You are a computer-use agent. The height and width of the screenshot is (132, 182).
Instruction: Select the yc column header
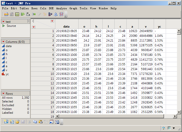click(159, 26)
